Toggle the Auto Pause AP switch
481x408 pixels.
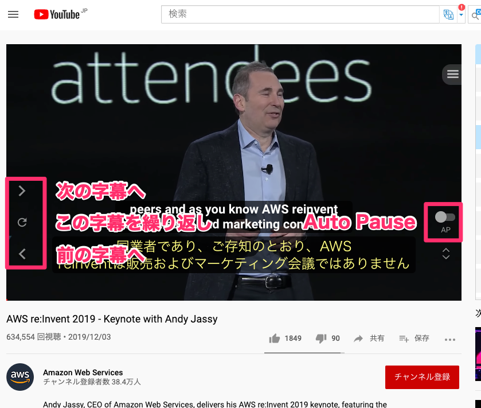point(445,217)
